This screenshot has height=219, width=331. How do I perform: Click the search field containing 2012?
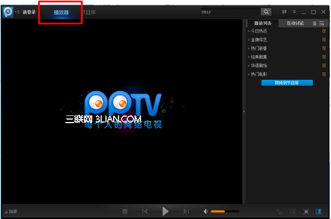[230, 12]
